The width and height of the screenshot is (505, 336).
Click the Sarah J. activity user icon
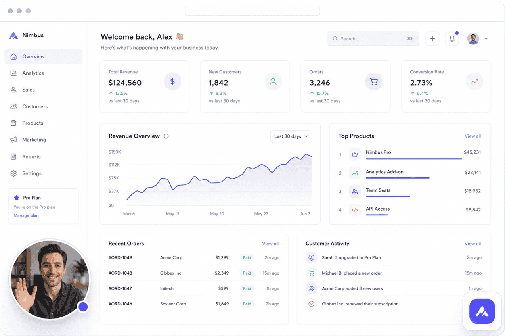click(312, 257)
